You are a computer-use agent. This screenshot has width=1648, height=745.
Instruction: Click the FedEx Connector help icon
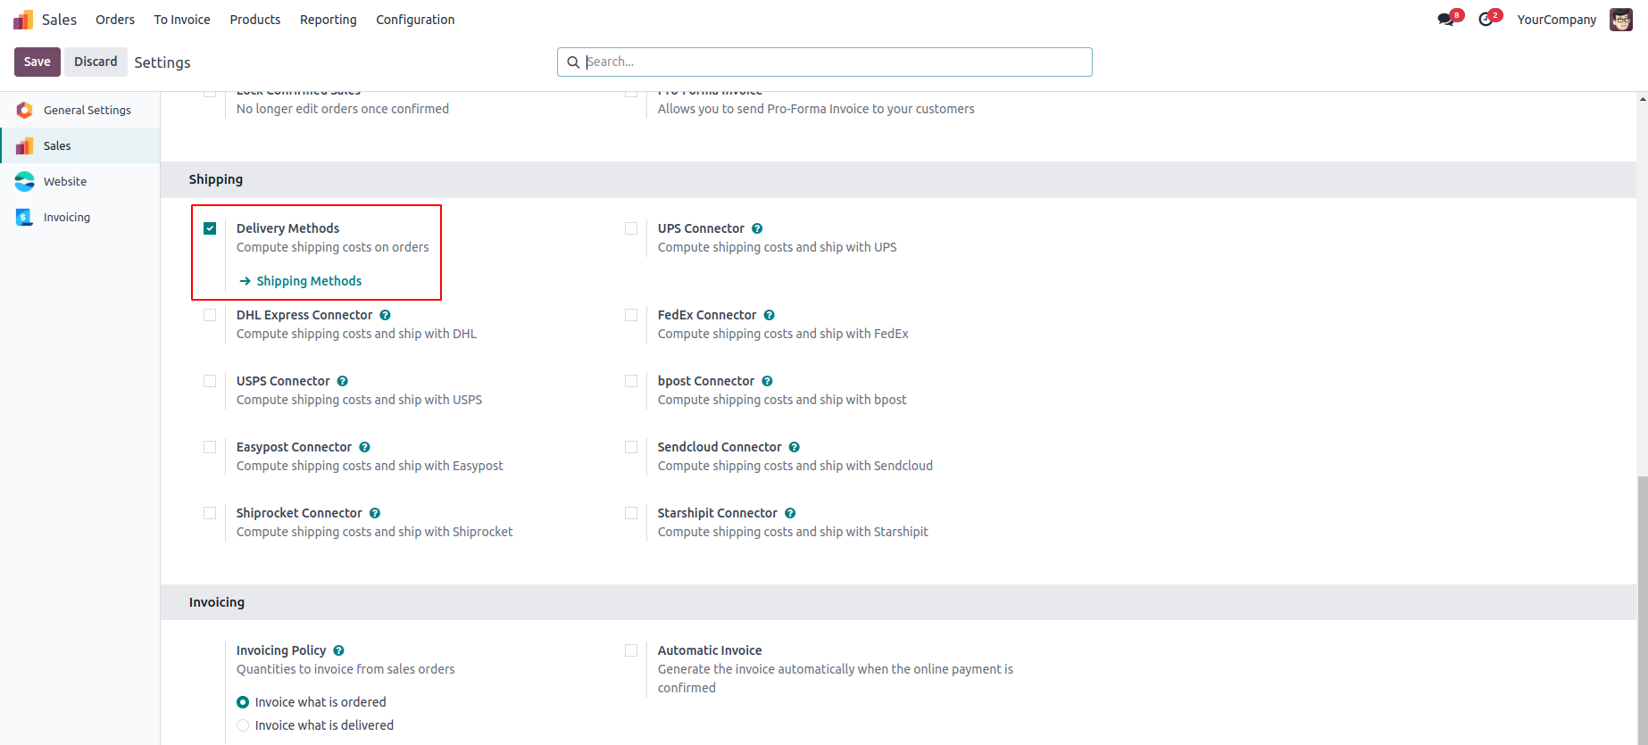pyautogui.click(x=770, y=315)
